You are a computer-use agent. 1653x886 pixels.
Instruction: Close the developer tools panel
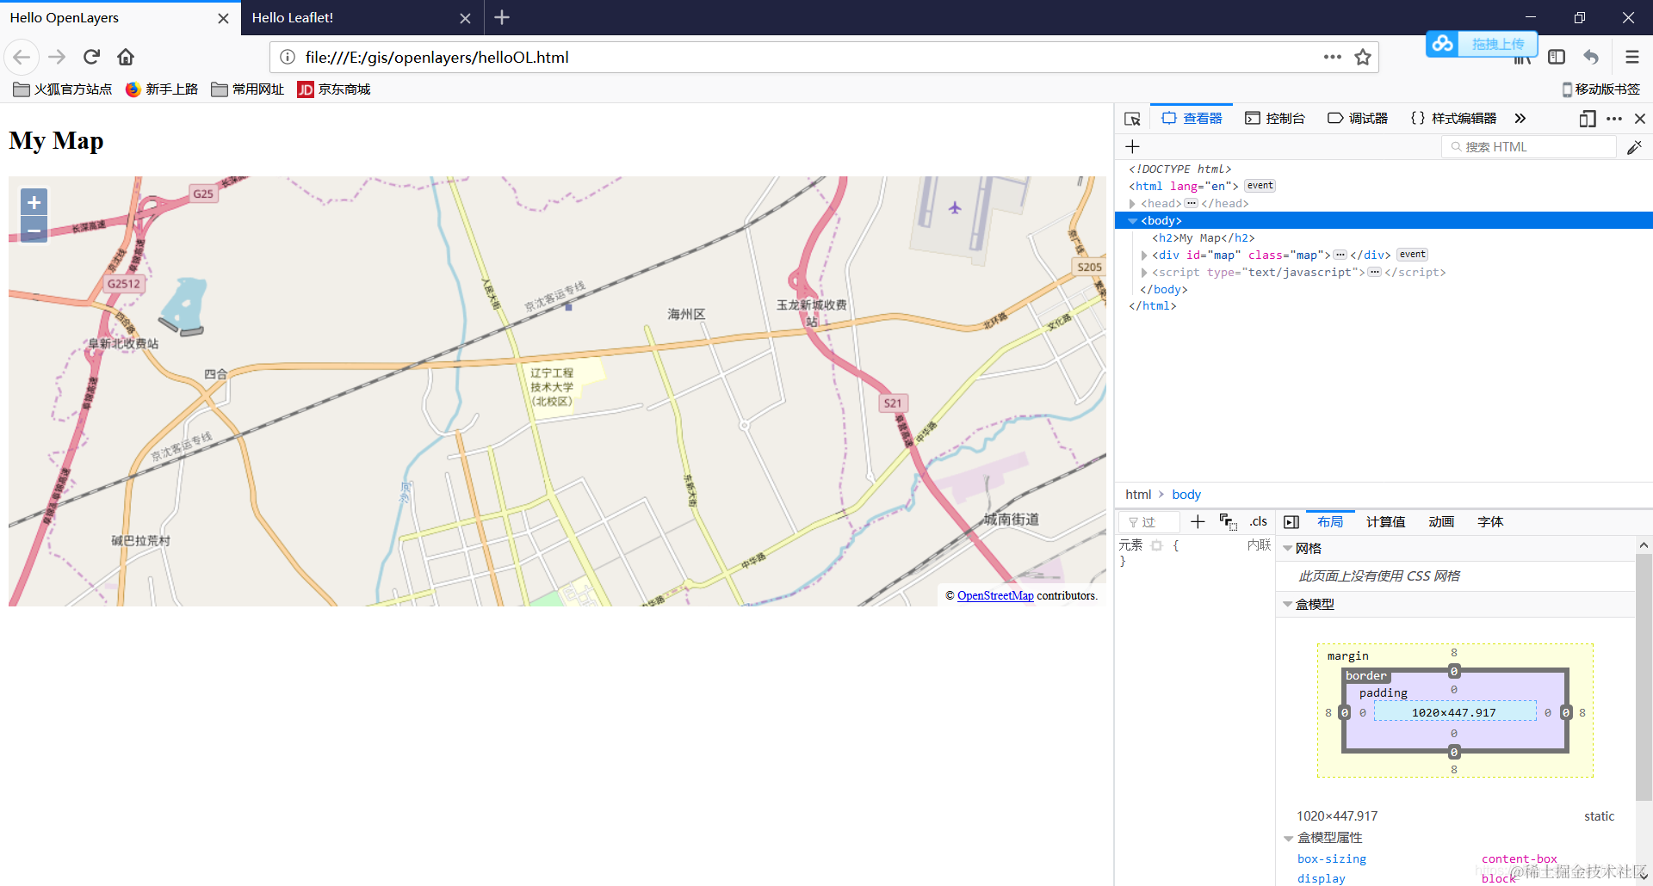(x=1640, y=119)
